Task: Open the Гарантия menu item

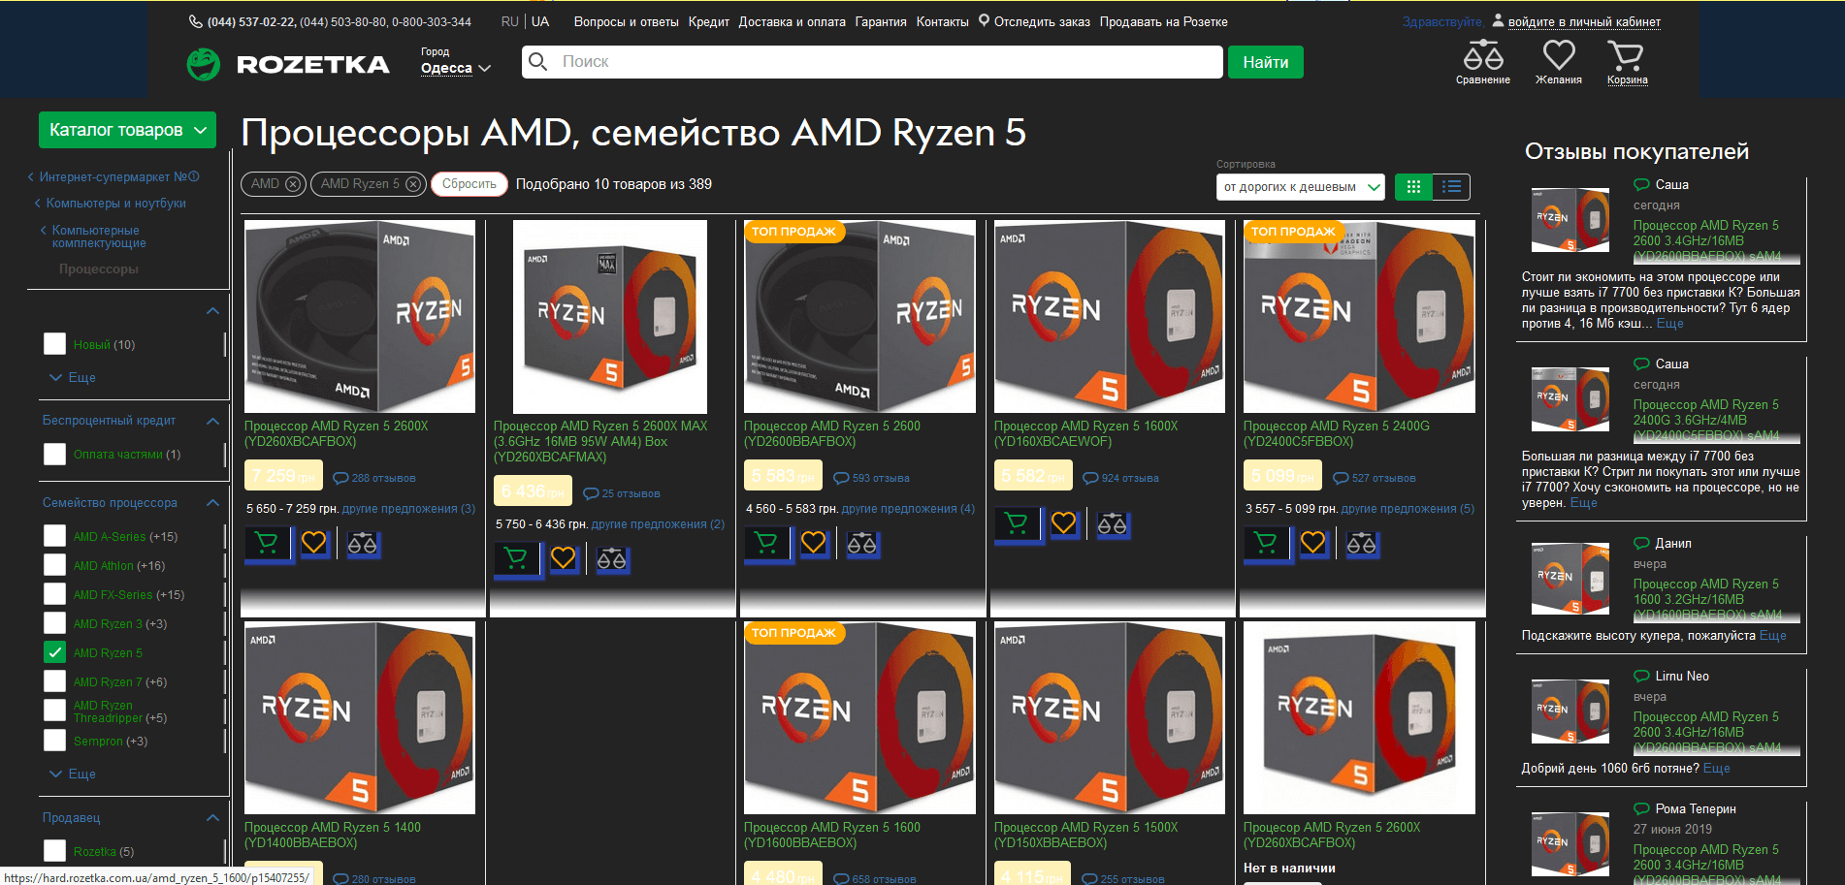Action: point(880,21)
